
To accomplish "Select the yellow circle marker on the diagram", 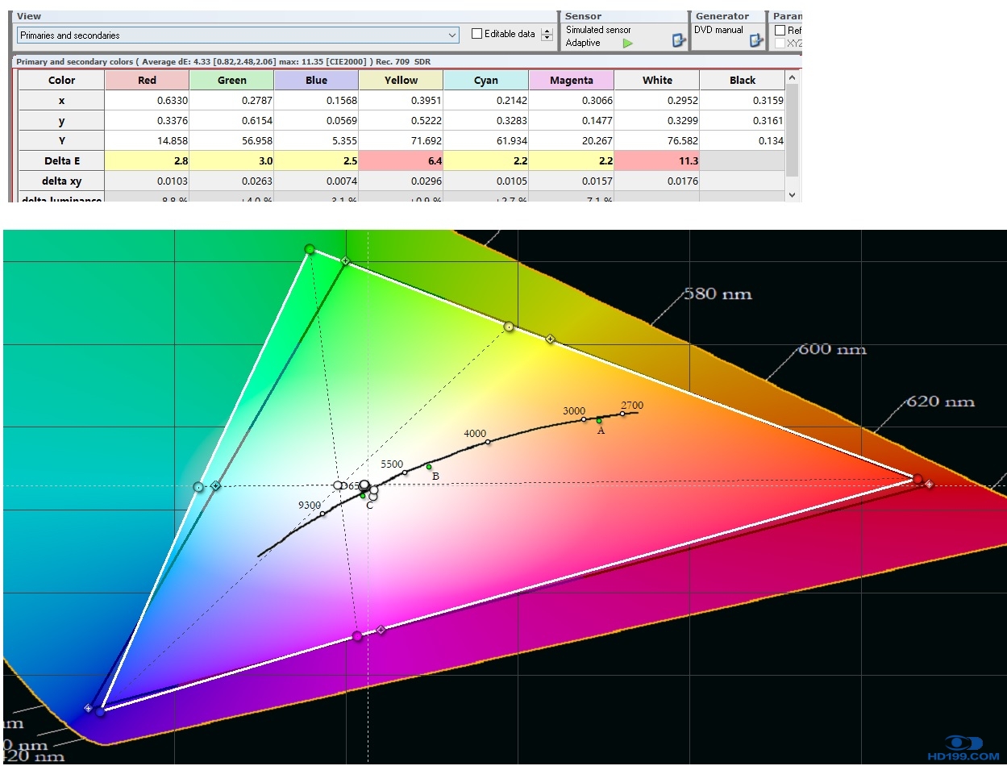I will 509,327.
